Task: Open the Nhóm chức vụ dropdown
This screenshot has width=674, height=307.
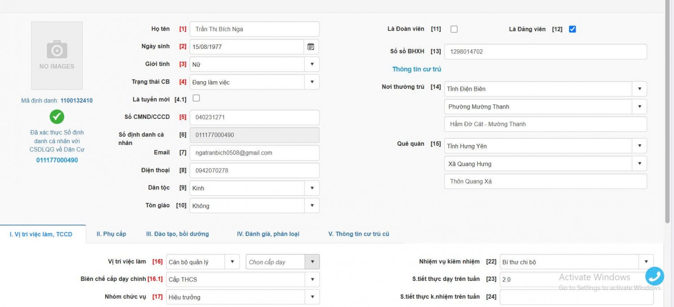Action: click(312, 297)
